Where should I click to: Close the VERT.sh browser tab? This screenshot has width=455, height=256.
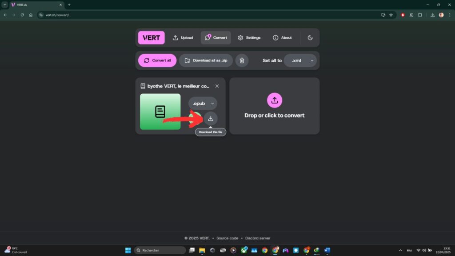(60, 5)
